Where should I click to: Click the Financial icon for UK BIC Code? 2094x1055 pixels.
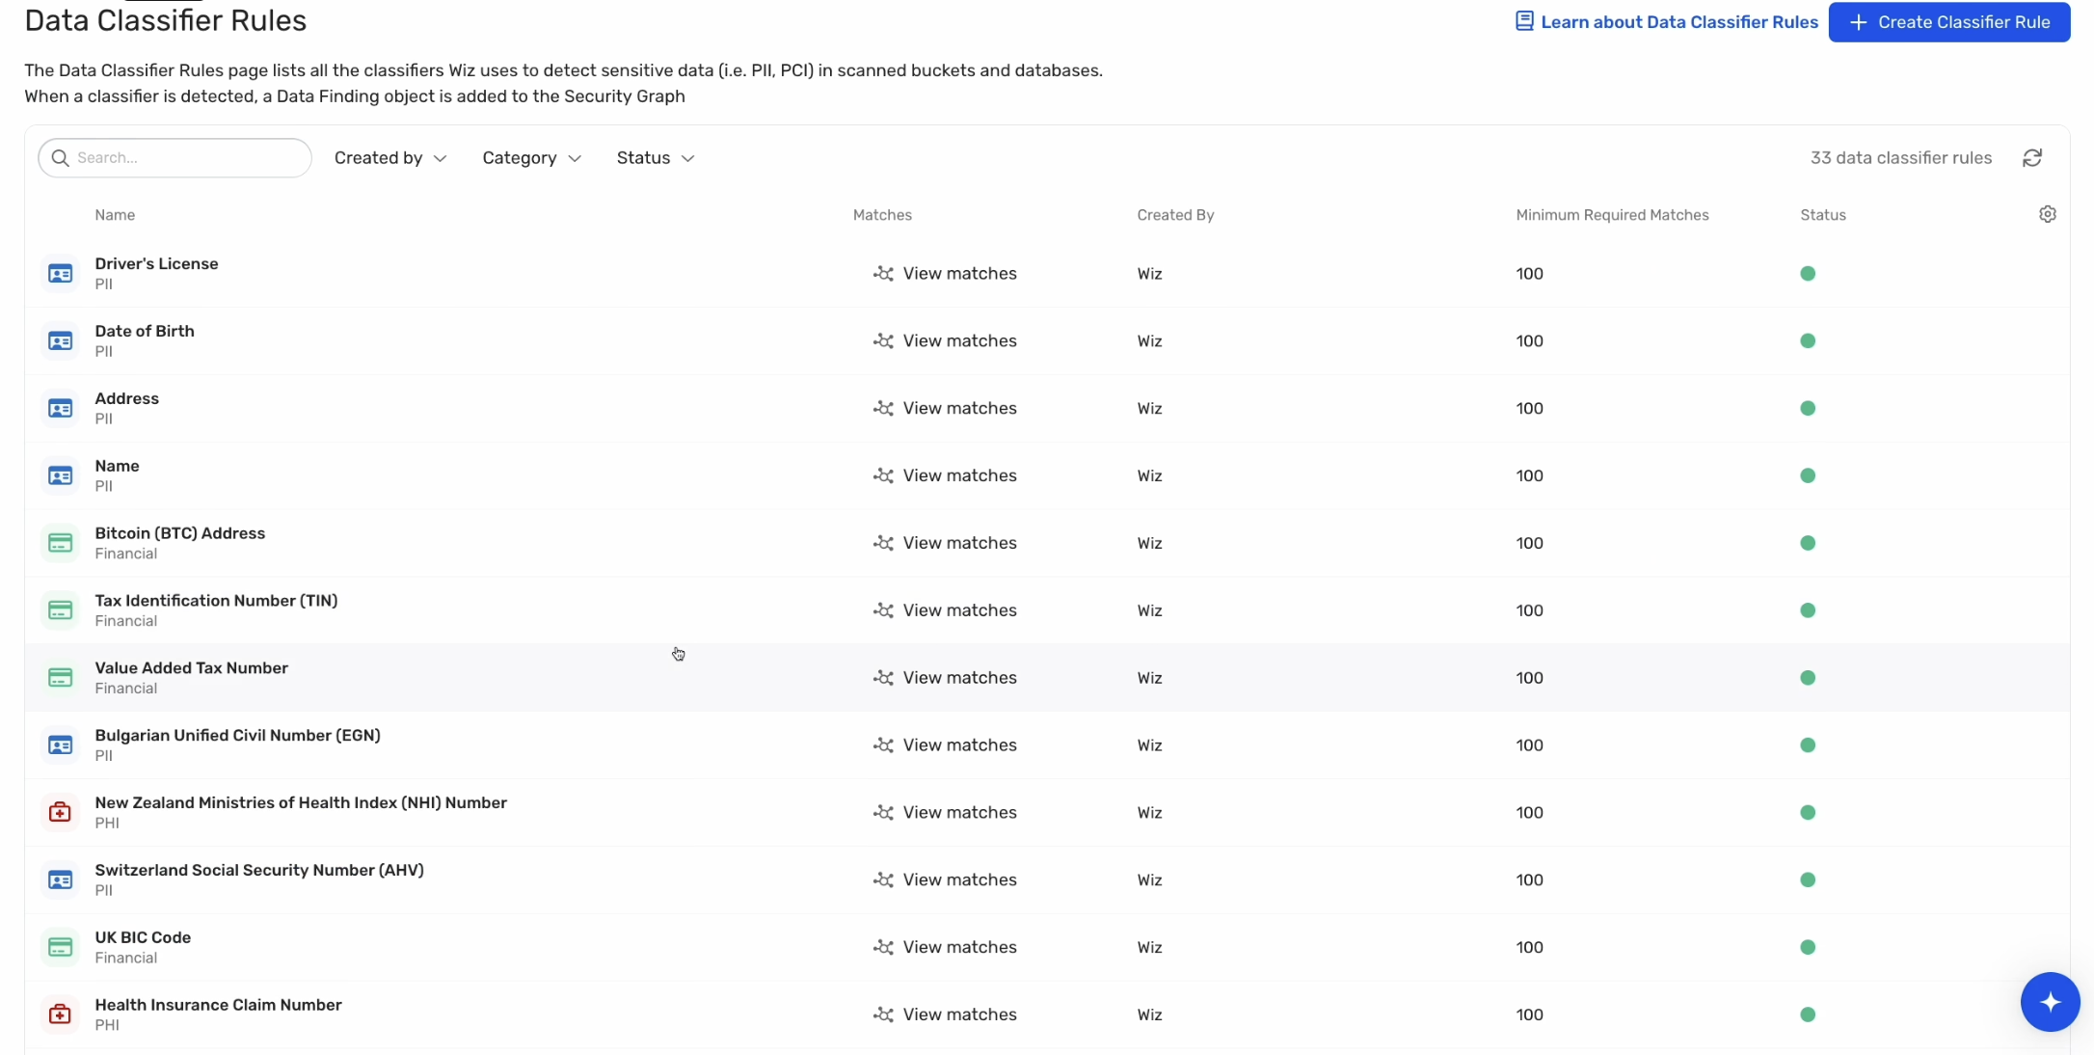pyautogui.click(x=60, y=948)
